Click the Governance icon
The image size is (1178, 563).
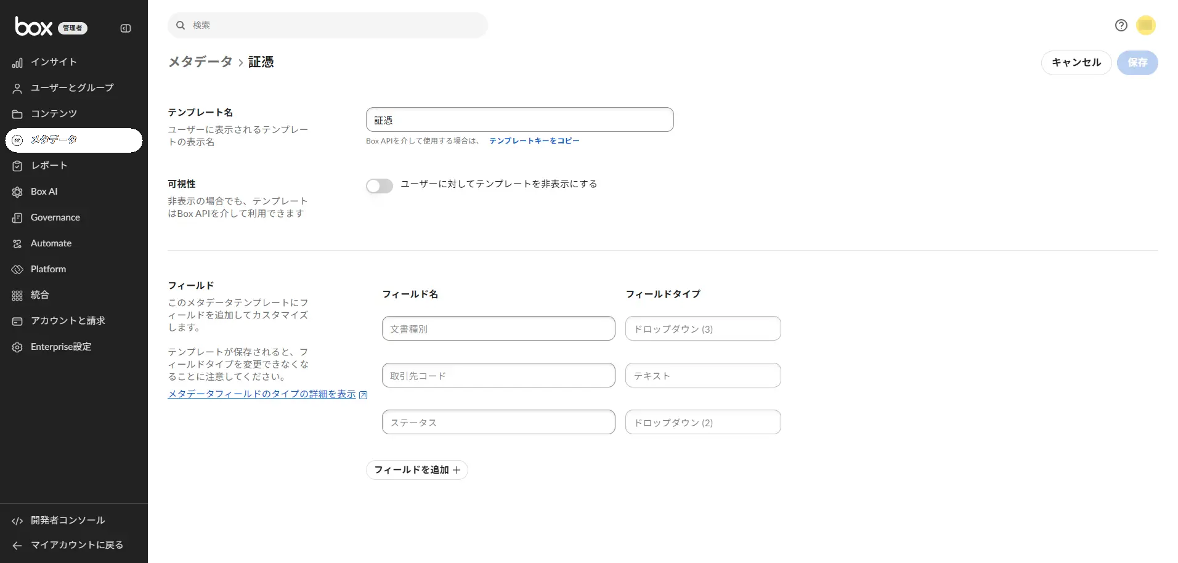tap(17, 217)
